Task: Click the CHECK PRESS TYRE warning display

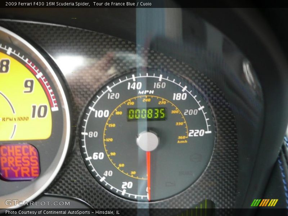Action: point(20,162)
